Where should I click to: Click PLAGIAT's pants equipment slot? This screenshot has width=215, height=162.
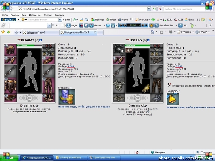[x=48, y=85]
